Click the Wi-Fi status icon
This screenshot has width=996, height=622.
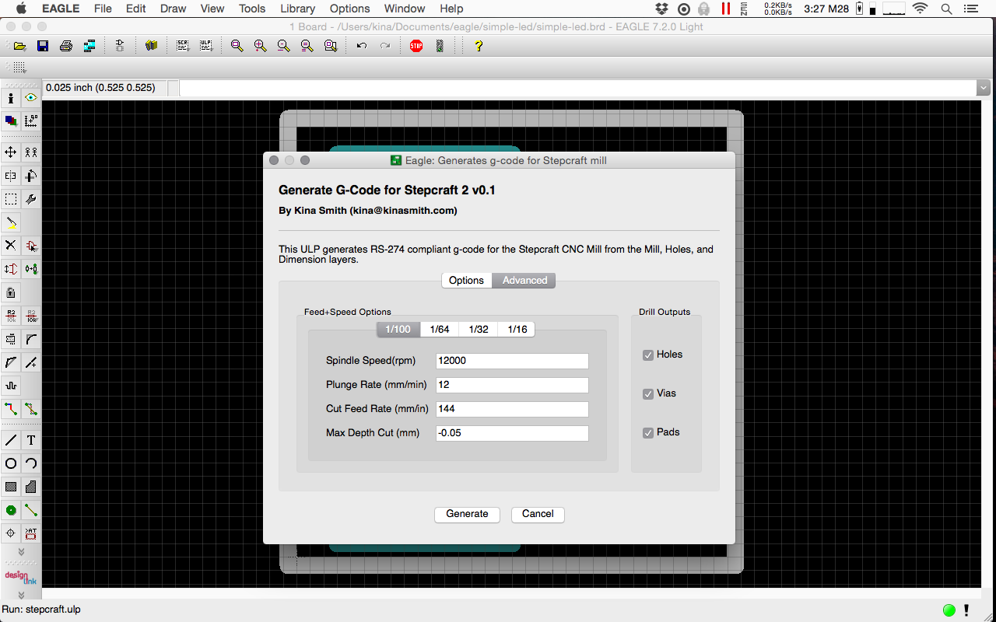[921, 9]
